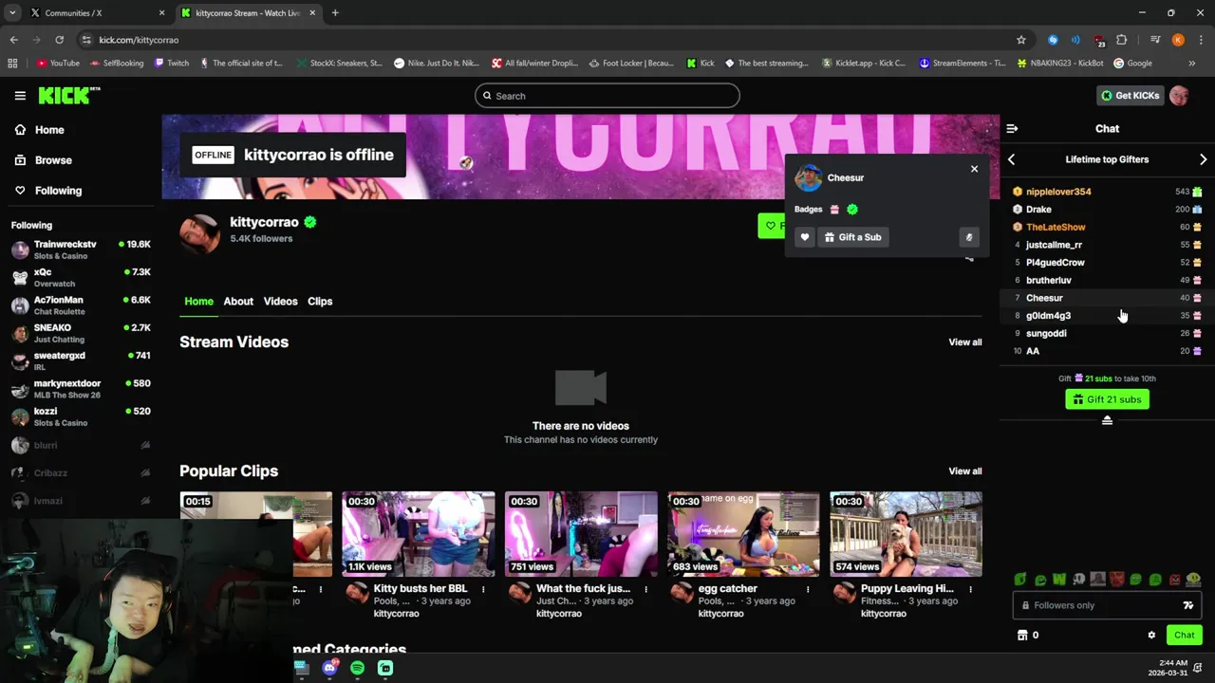Screen dimensions: 1215x683
Task: Open chat settings gear
Action: tap(1151, 636)
